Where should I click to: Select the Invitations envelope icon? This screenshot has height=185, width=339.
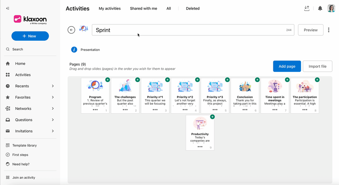[x=8, y=131]
